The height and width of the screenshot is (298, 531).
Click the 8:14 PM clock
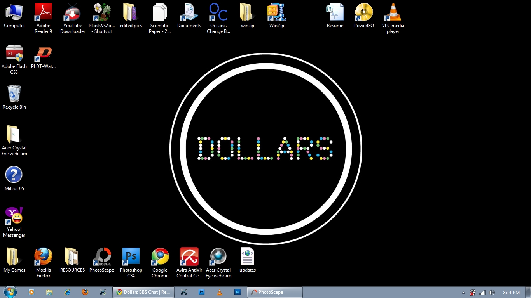pyautogui.click(x=511, y=293)
